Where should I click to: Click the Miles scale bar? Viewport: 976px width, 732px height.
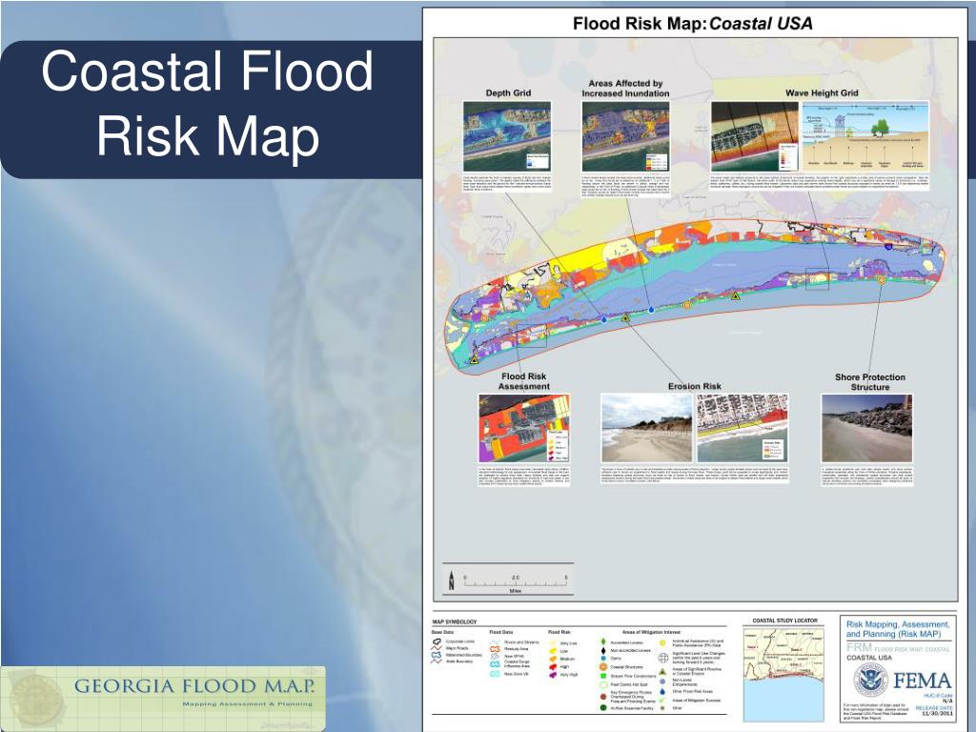[x=516, y=583]
